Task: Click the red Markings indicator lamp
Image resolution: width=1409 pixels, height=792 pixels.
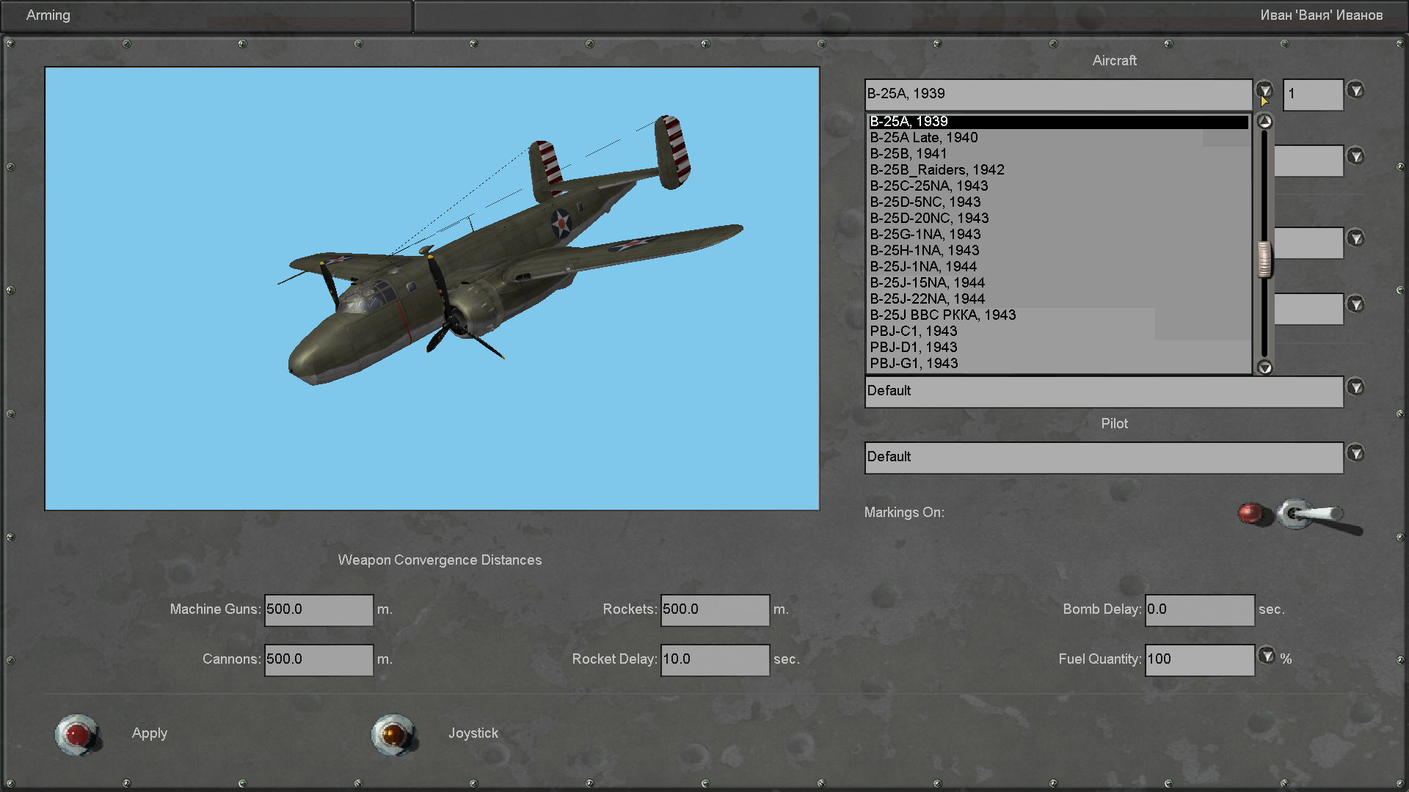Action: tap(1252, 513)
